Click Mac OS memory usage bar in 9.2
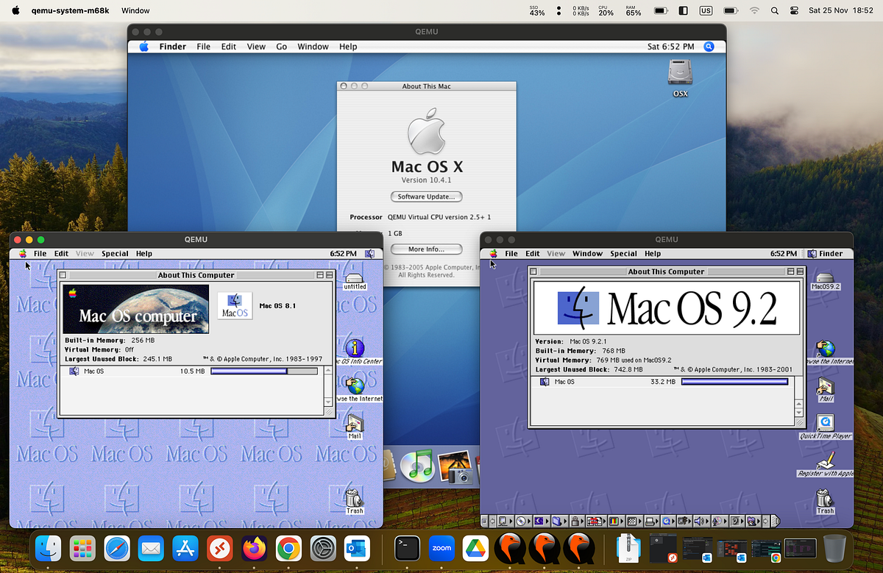Viewport: 883px width, 573px height. [734, 382]
